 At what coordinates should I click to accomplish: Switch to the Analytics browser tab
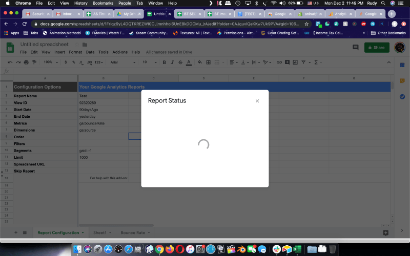[340, 14]
